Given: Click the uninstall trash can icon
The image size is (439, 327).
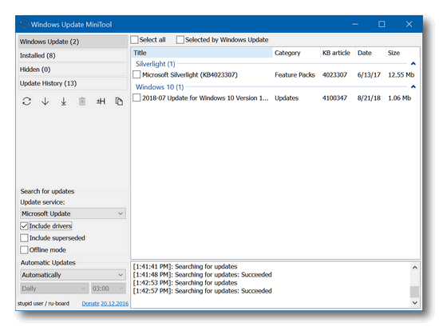Looking at the screenshot, I should pos(82,102).
